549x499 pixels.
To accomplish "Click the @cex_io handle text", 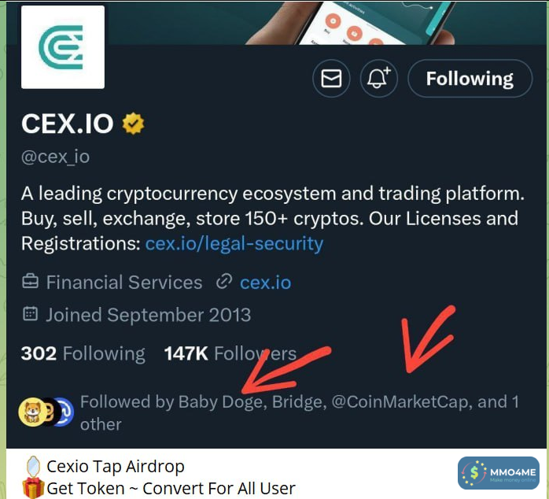I will pos(55,156).
